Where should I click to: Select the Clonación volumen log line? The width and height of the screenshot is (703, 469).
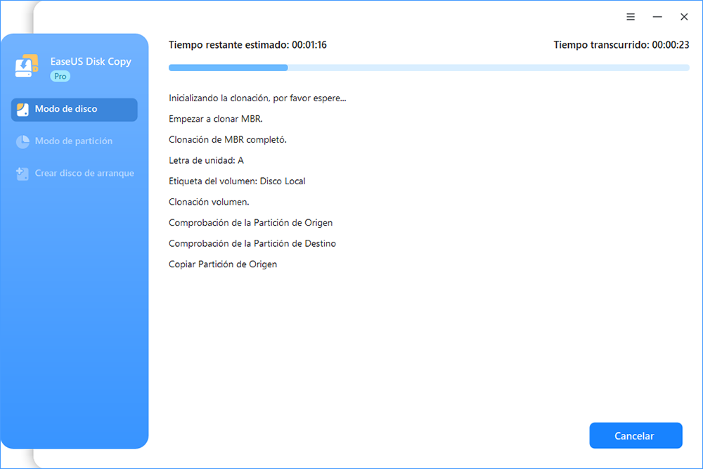pyautogui.click(x=209, y=202)
